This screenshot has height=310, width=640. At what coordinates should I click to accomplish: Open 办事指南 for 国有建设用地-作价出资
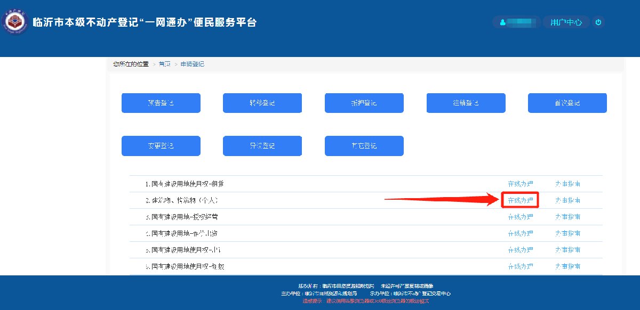pos(567,233)
